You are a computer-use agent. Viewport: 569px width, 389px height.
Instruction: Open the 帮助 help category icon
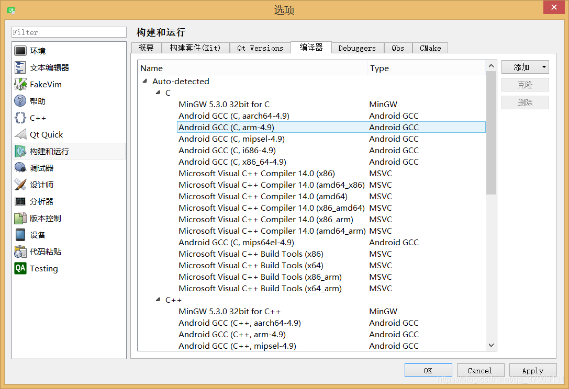pos(20,101)
